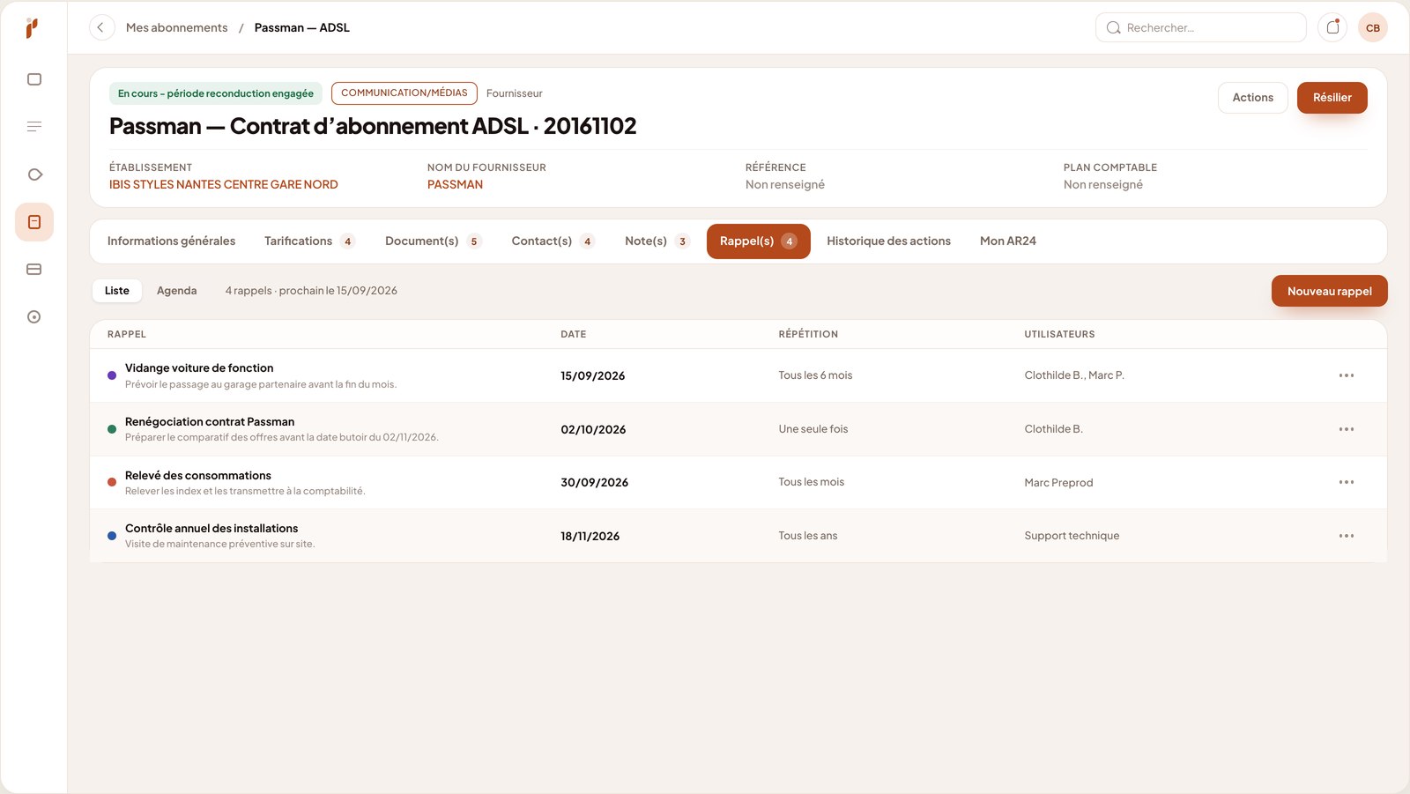Image resolution: width=1410 pixels, height=794 pixels.
Task: Open the CB user avatar menu
Action: (x=1373, y=27)
